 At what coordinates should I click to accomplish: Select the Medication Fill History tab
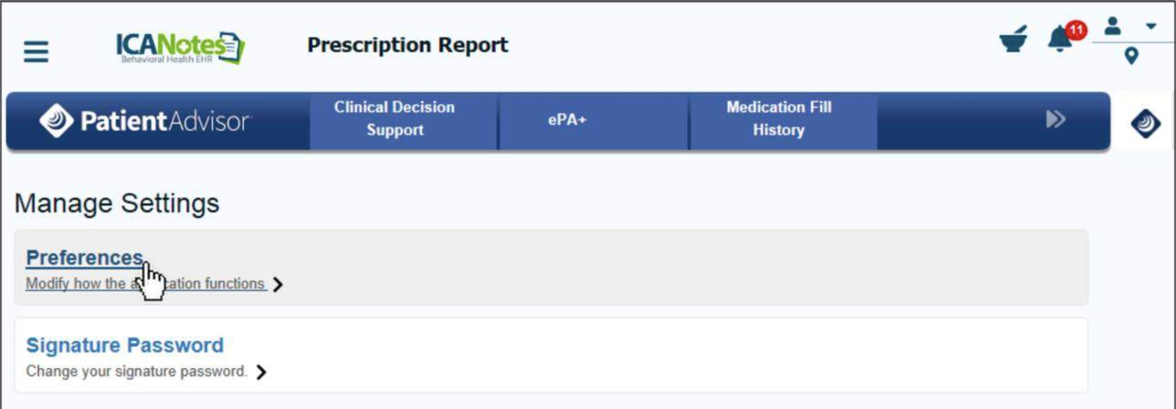point(778,119)
